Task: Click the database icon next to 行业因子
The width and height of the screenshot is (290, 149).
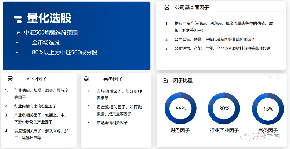Action: coord(10,79)
